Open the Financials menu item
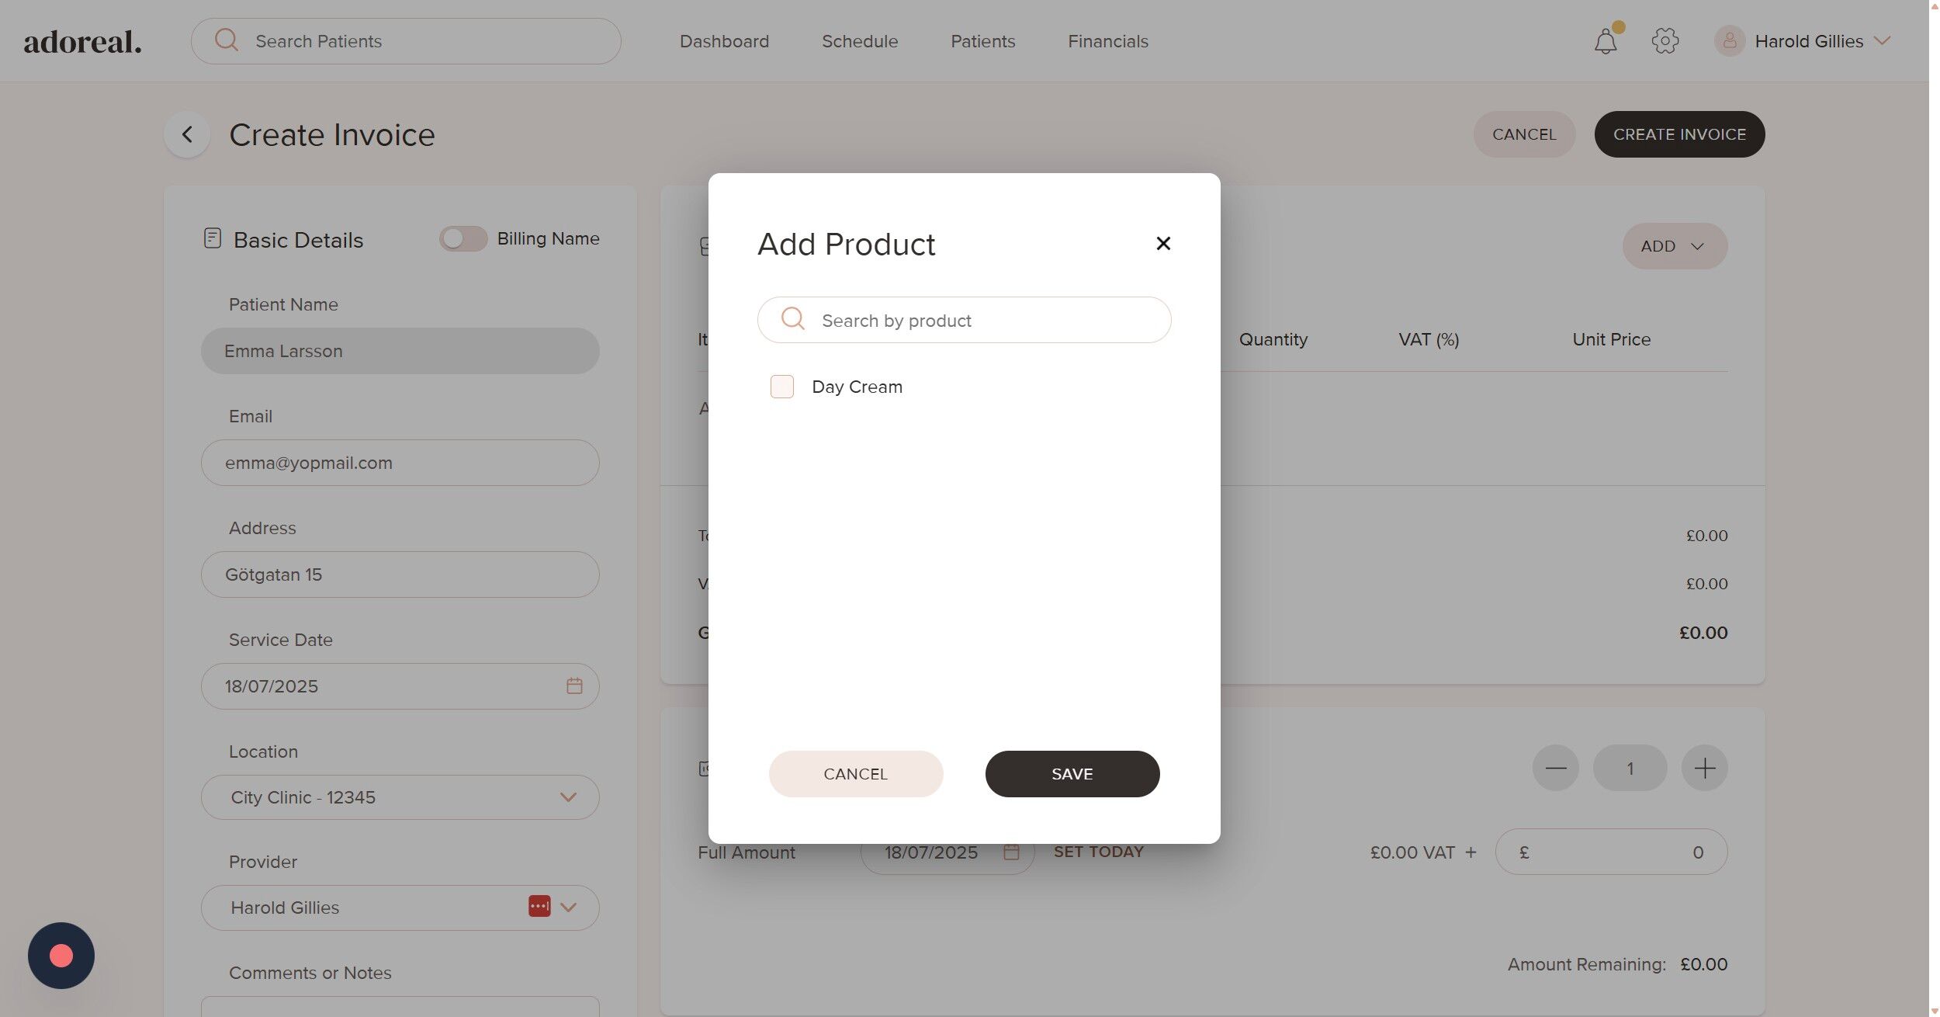Image resolution: width=1940 pixels, height=1017 pixels. [1107, 41]
